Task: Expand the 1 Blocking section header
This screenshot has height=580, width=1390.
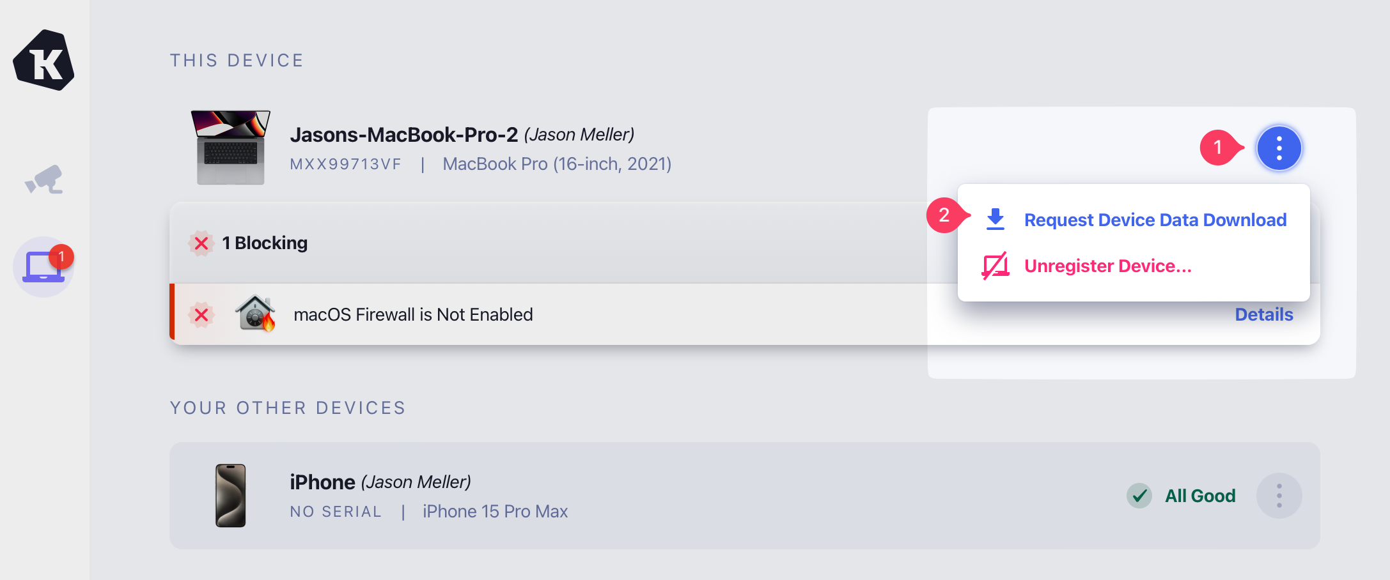Action: (265, 243)
